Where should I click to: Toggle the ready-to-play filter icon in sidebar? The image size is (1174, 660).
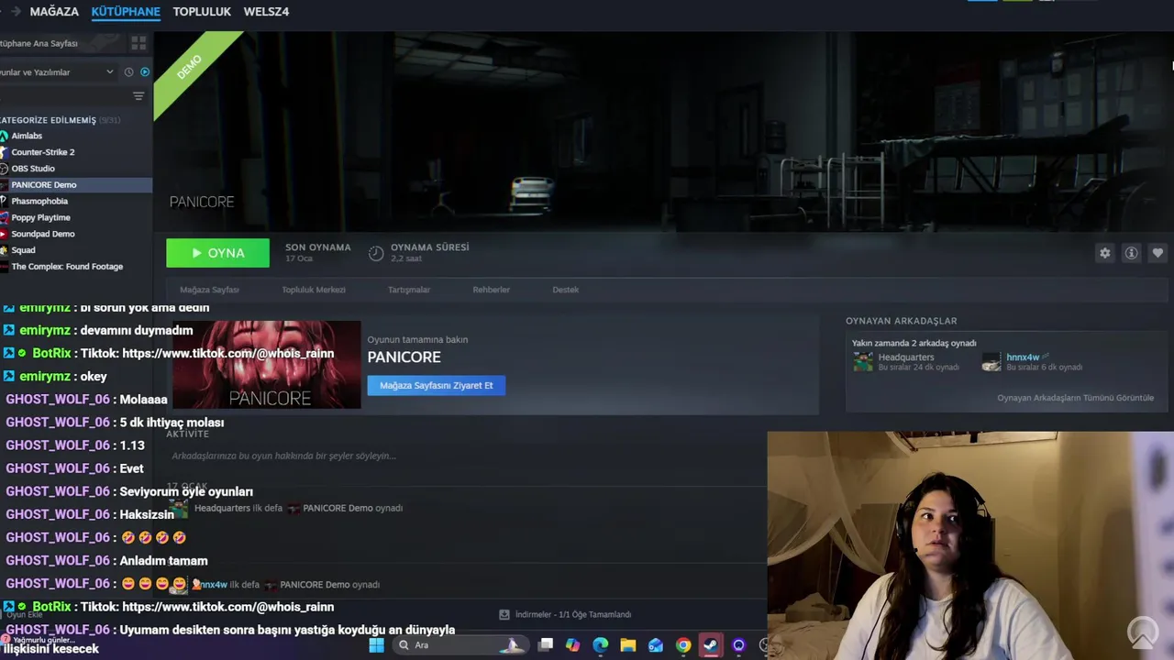coord(145,71)
